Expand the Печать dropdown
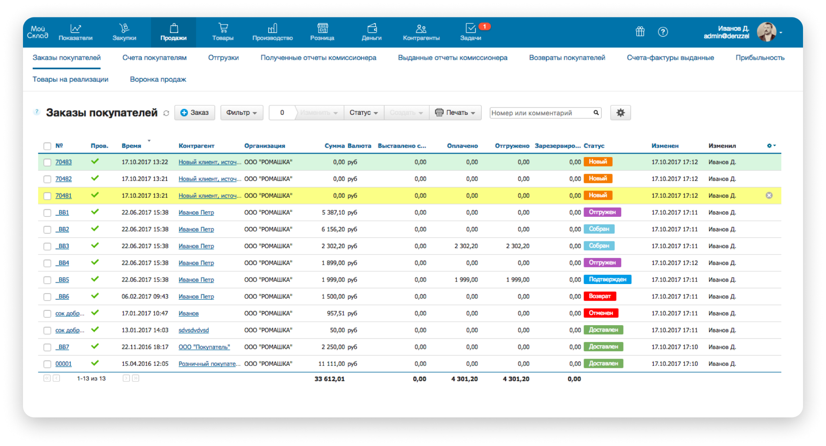Image resolution: width=826 pixels, height=446 pixels. pyautogui.click(x=455, y=113)
